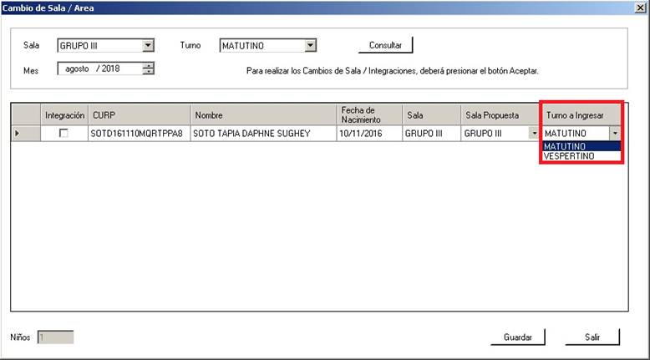Expand the Turno dropdown showing MATUTINO
The height and width of the screenshot is (360, 650).
tap(310, 46)
